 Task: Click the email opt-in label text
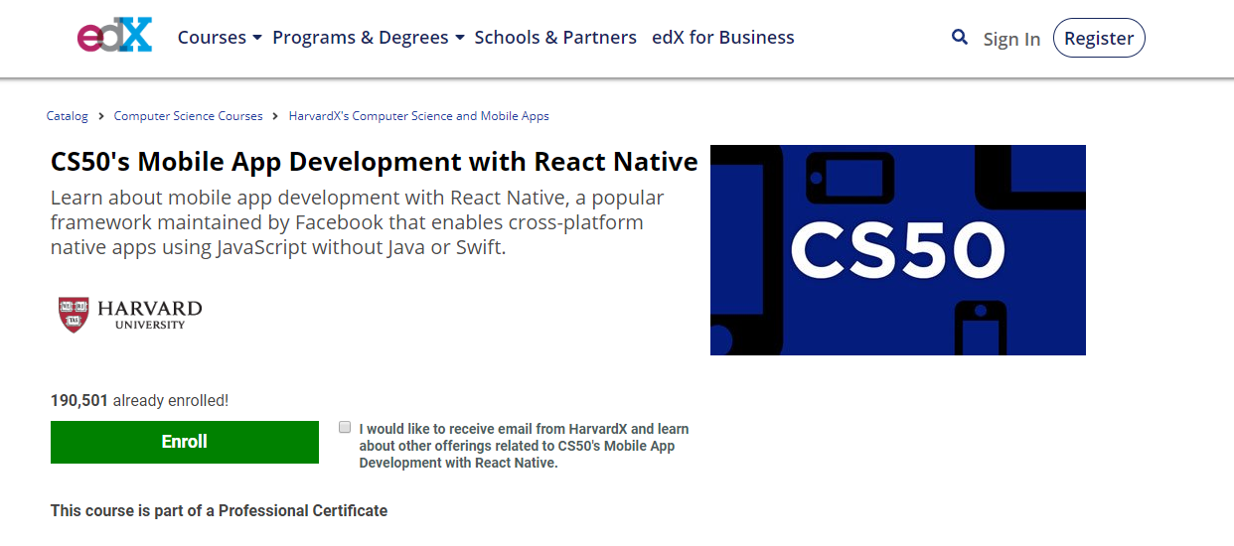(525, 446)
